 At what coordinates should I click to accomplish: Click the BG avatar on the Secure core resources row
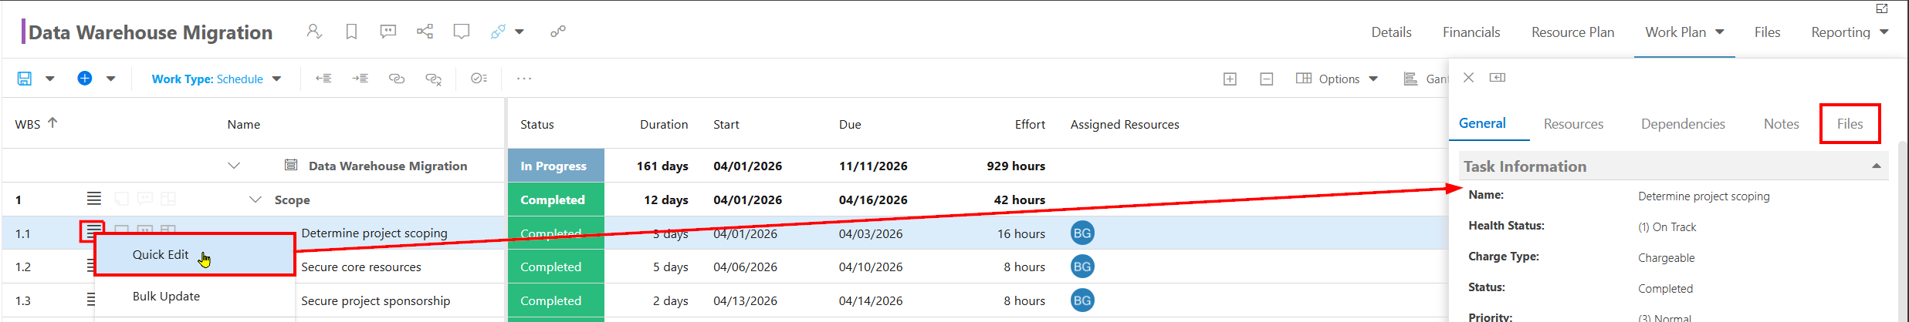click(1082, 267)
